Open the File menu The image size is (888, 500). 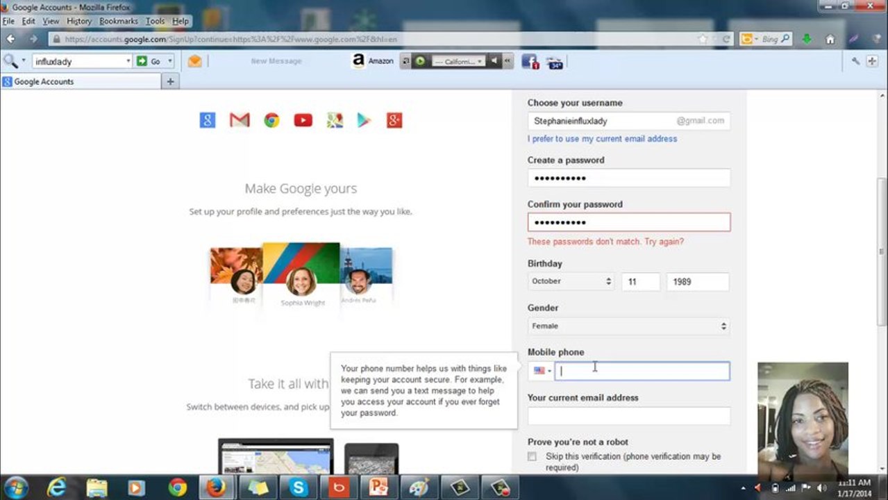click(x=8, y=21)
